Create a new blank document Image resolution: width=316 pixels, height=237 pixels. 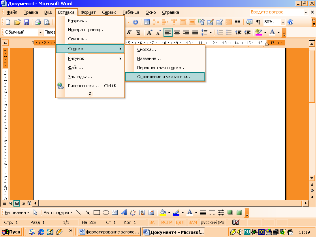(8, 22)
